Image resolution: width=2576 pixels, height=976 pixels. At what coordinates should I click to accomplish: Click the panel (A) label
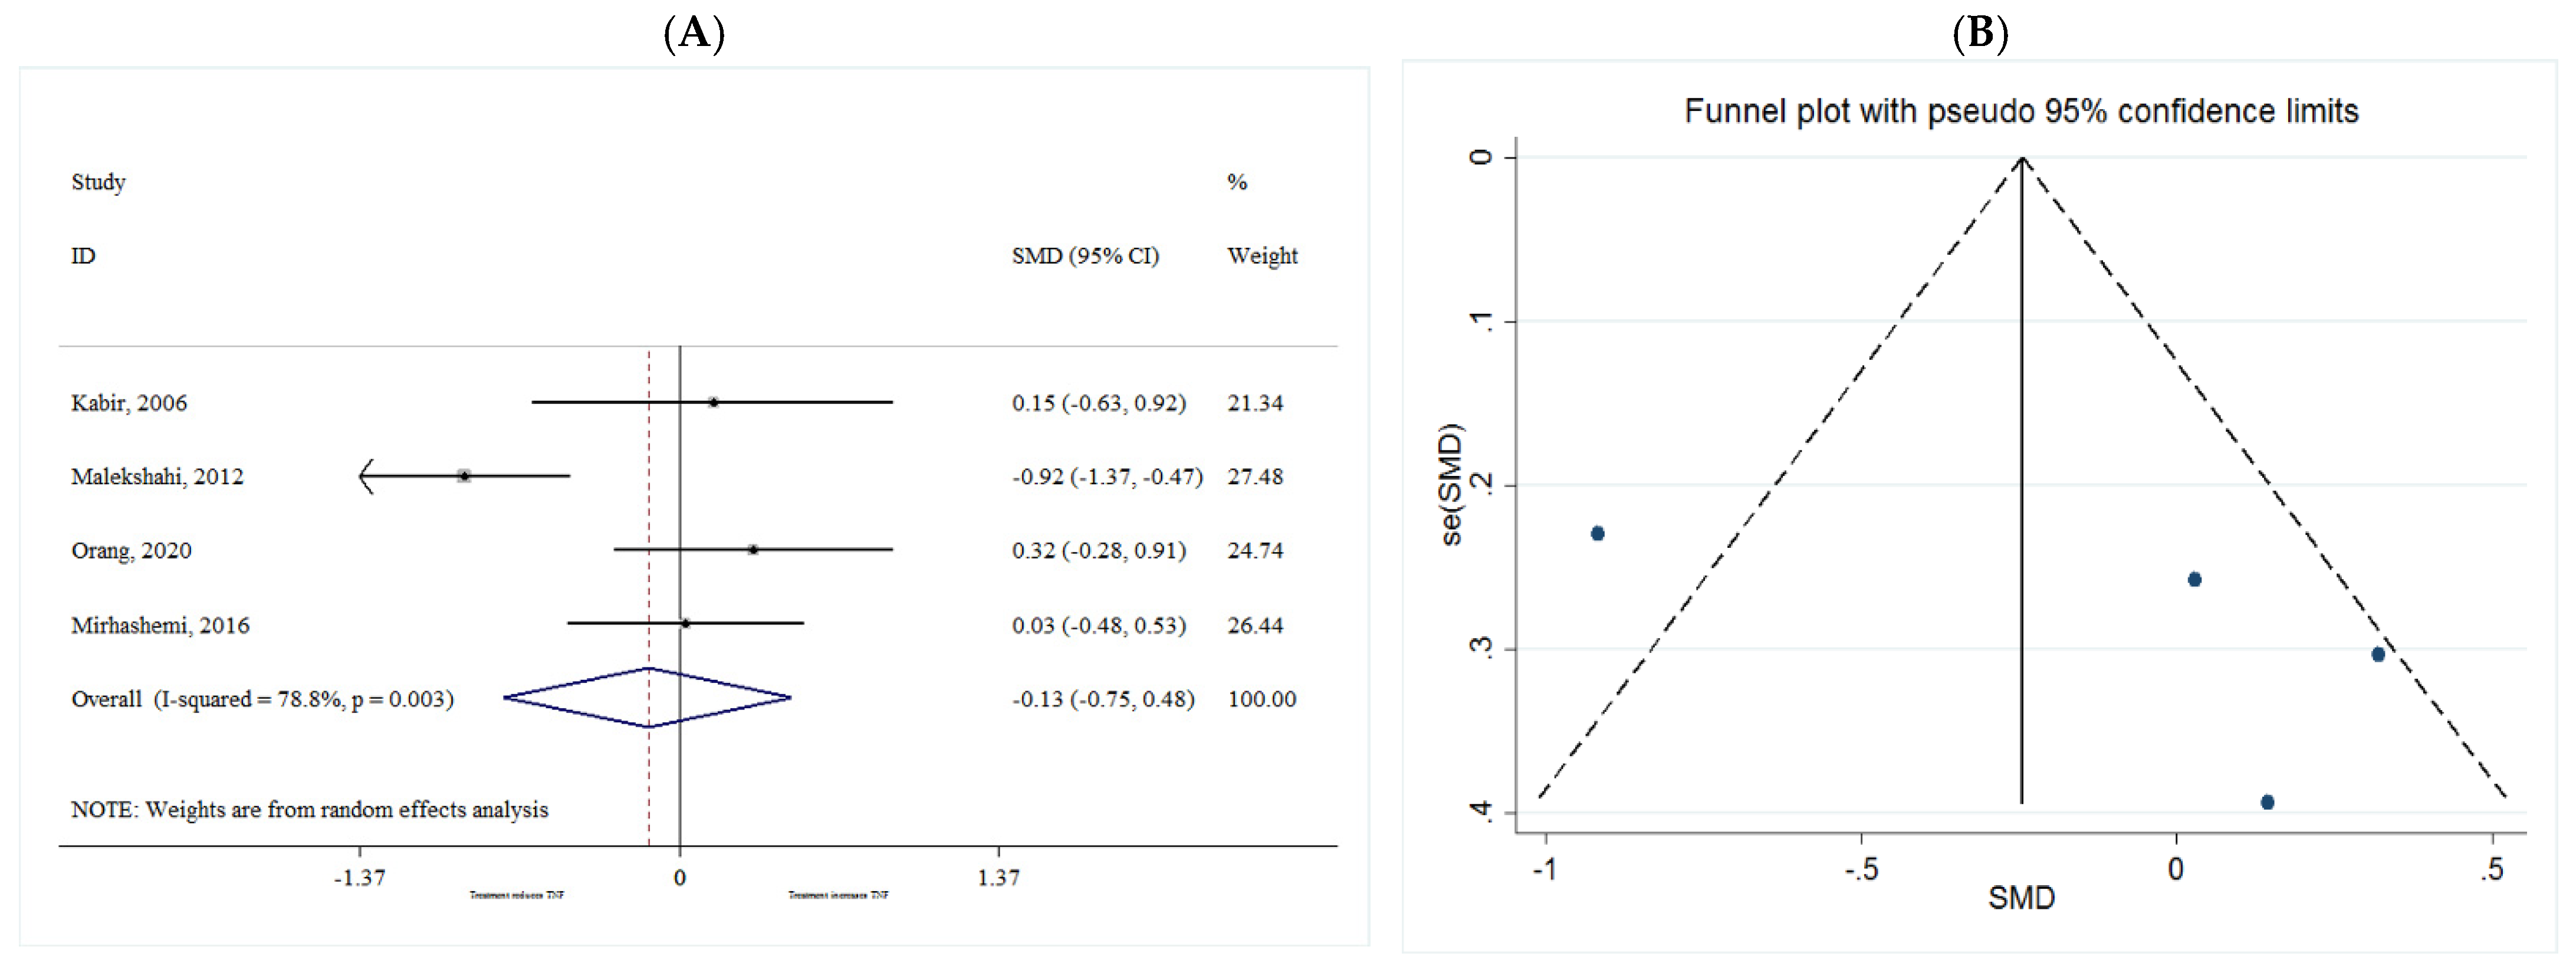(694, 33)
